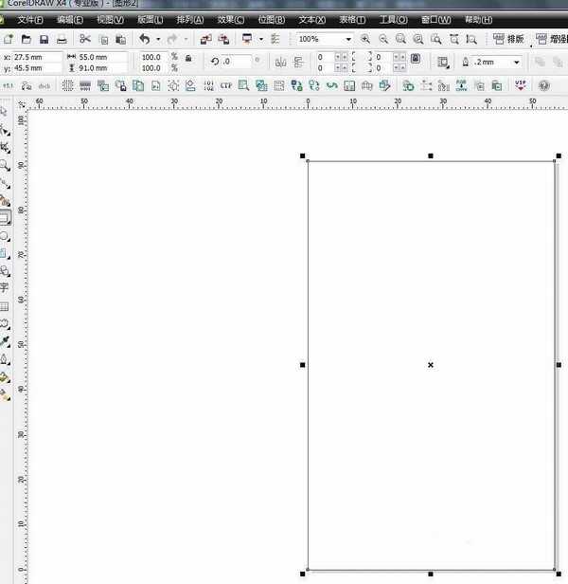Open the zoom level 100% dropdown
The width and height of the screenshot is (568, 584).
pyautogui.click(x=347, y=39)
